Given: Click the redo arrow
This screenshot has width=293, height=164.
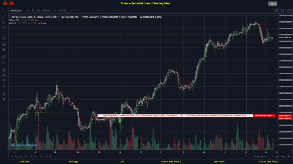Looking at the screenshot, I should pyautogui.click(x=76, y=11).
